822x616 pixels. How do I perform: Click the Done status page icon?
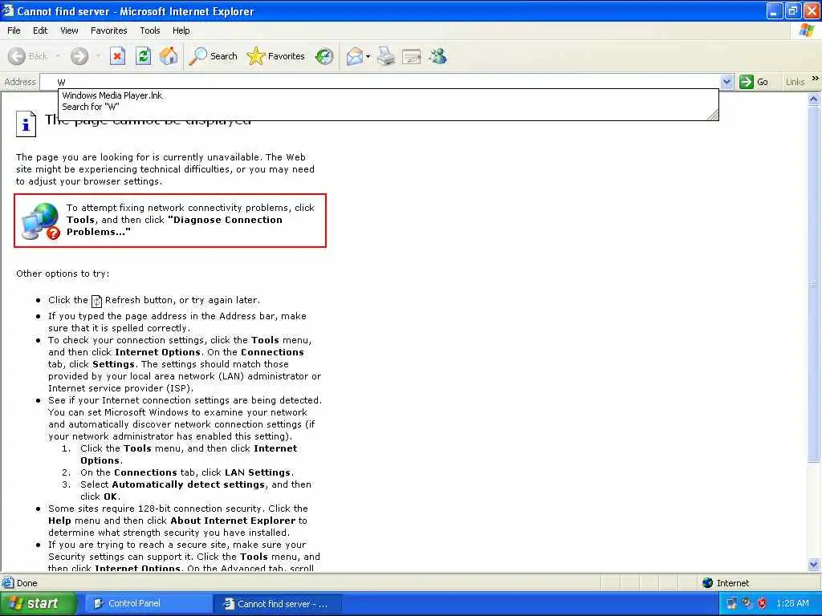[8, 582]
